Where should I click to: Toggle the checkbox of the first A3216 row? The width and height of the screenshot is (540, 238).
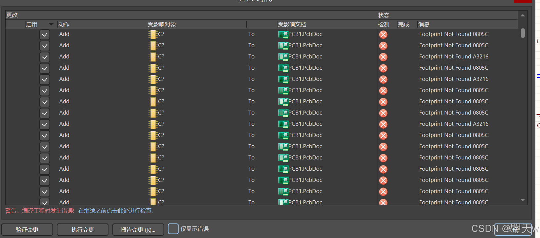click(x=45, y=57)
